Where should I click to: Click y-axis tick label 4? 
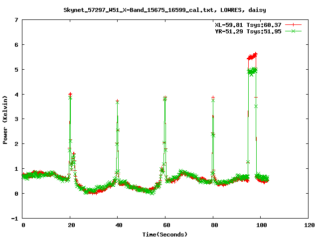[x=16, y=95]
